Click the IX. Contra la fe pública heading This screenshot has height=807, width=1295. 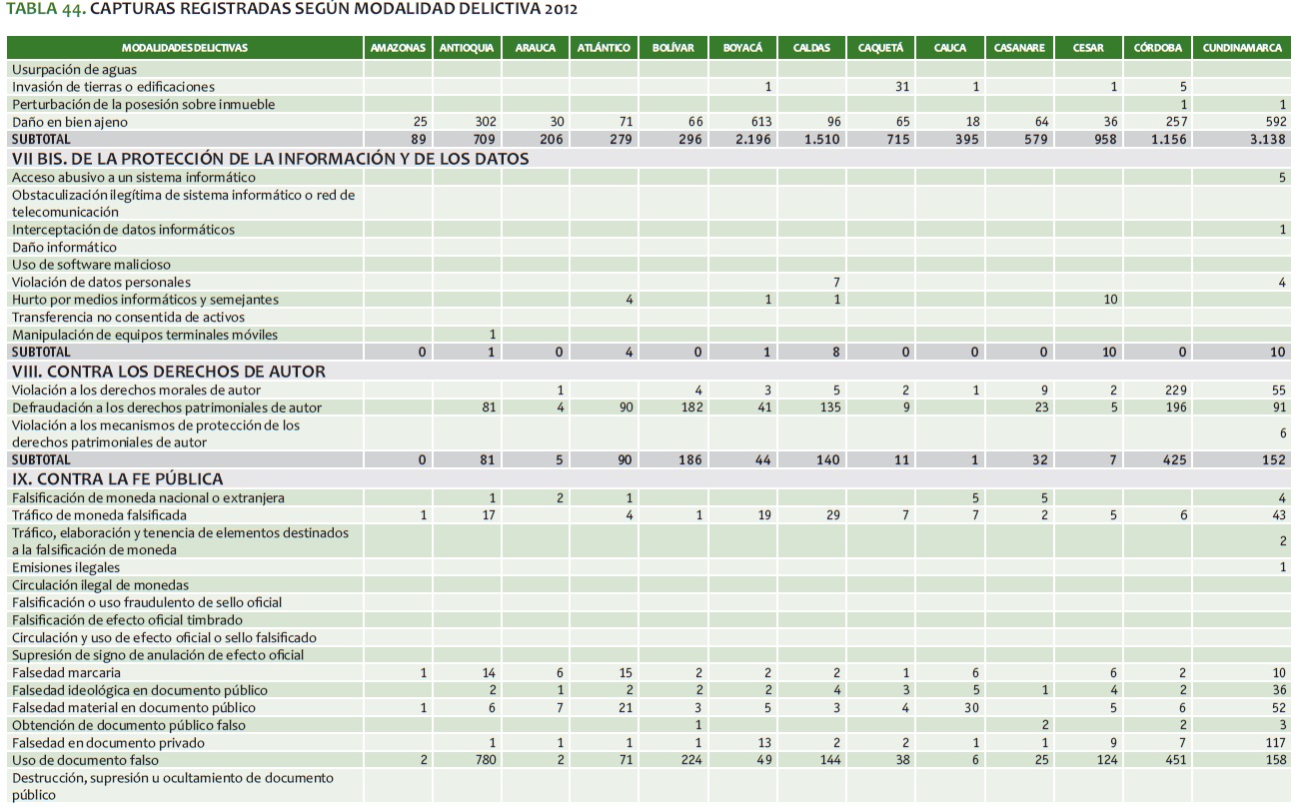click(x=117, y=479)
